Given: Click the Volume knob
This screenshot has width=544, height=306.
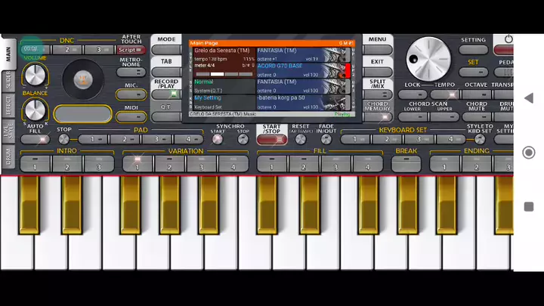Looking at the screenshot, I should point(34,74).
